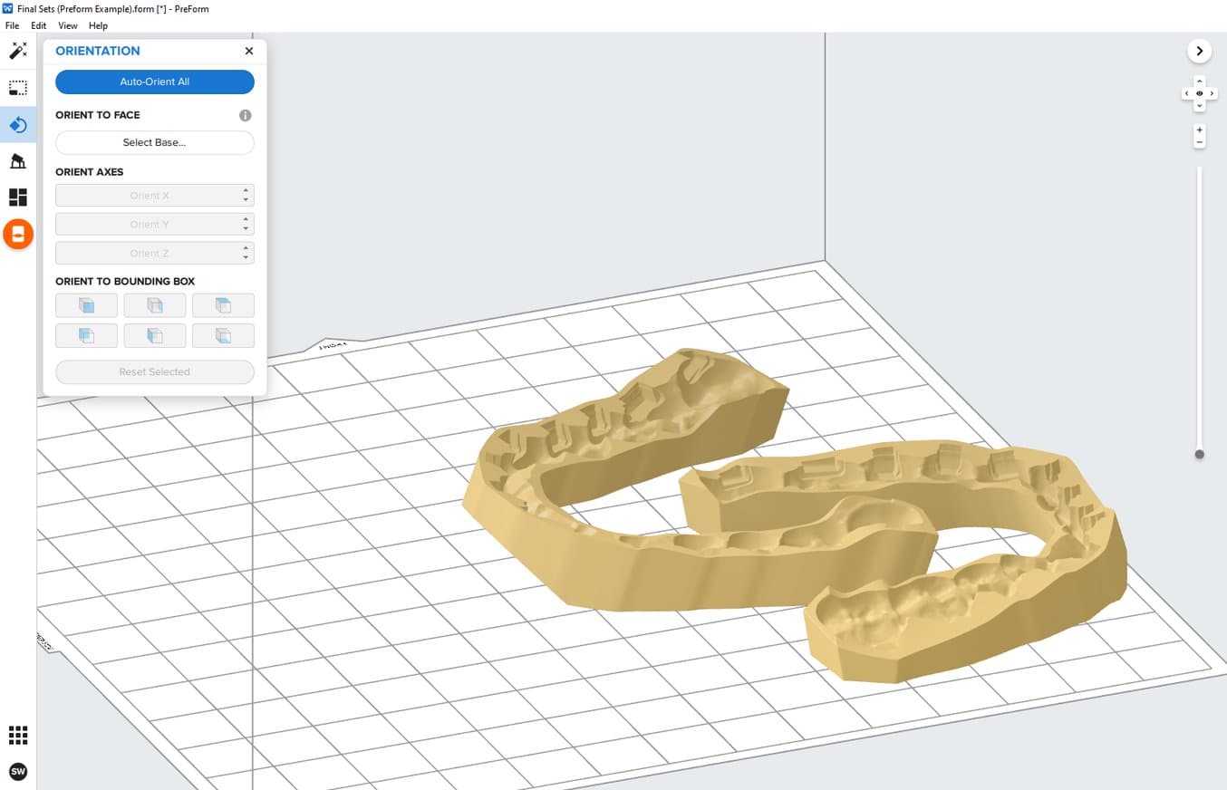Orient to bounding box bottom face
The height and width of the screenshot is (790, 1227).
point(223,335)
